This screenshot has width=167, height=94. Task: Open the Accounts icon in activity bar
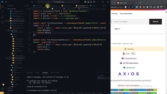click(x=3, y=84)
